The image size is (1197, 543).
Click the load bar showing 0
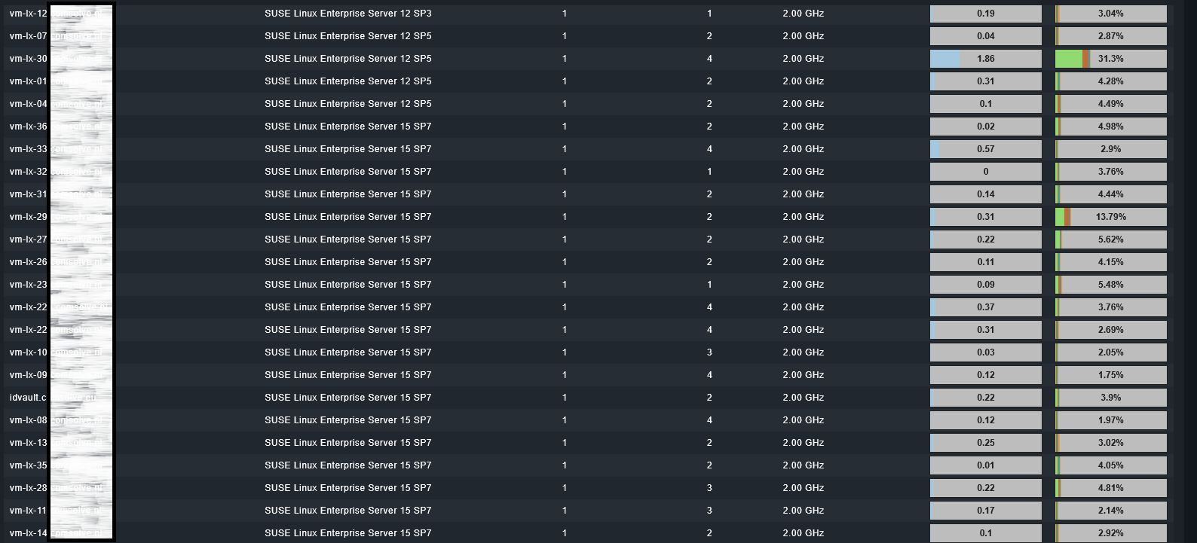985,172
